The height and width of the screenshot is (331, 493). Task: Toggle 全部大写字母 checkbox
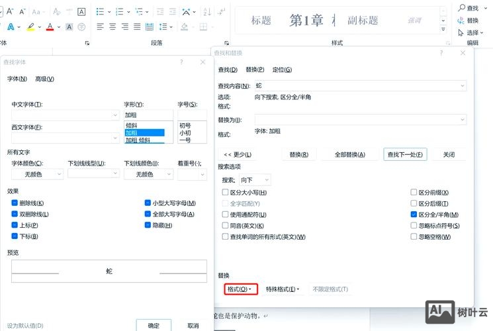click(148, 214)
